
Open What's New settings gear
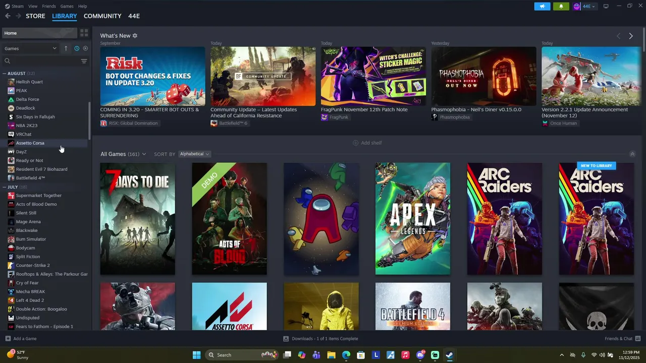coord(135,36)
